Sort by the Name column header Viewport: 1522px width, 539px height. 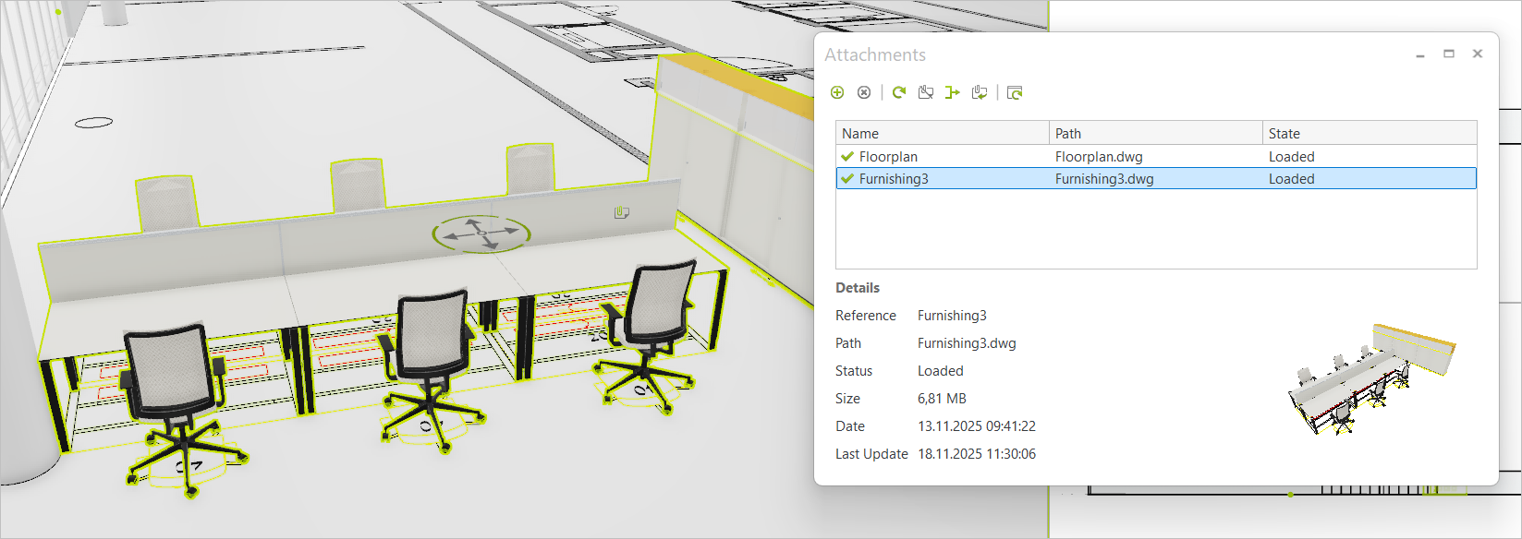(943, 133)
